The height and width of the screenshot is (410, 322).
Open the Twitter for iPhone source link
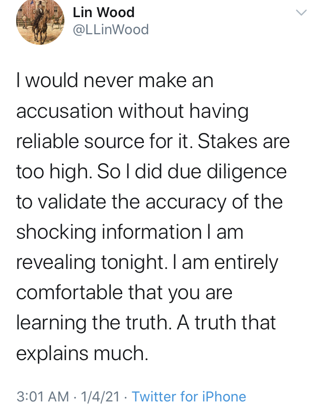(189, 396)
